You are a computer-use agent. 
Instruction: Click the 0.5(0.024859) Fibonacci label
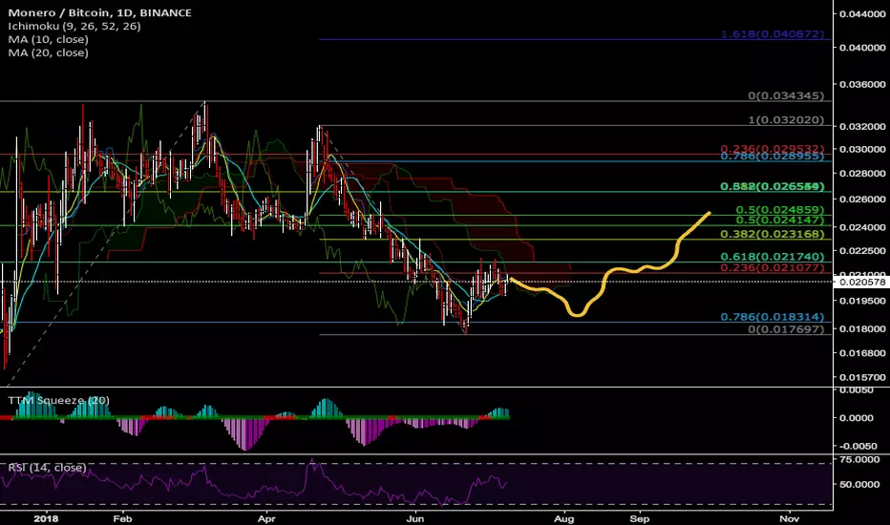(x=779, y=210)
